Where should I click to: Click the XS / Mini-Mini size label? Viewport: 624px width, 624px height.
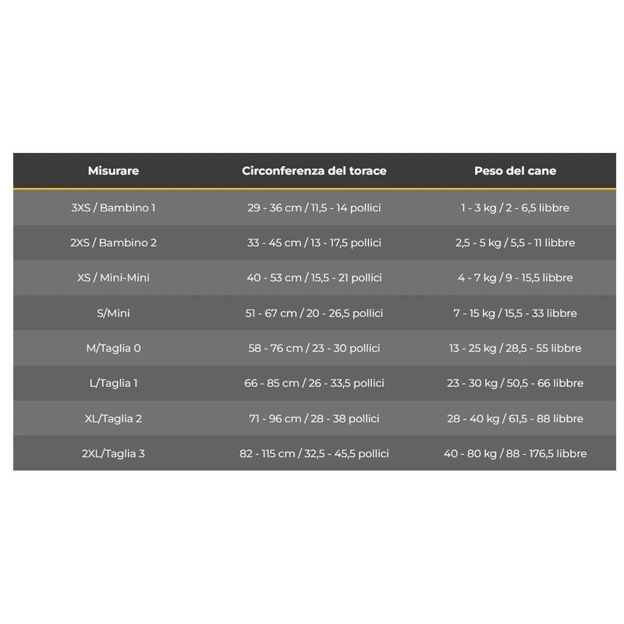pyautogui.click(x=113, y=278)
